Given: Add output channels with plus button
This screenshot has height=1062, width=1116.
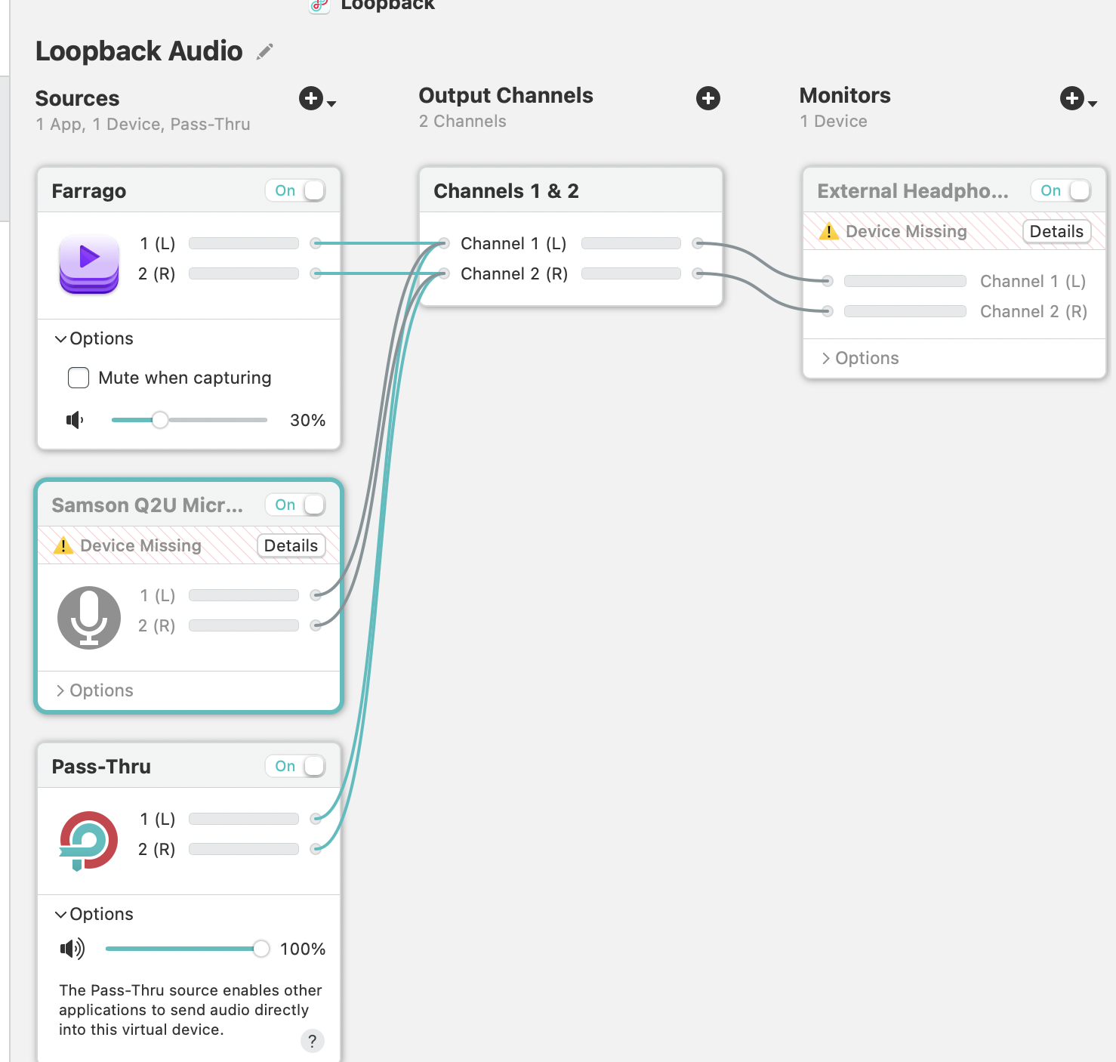Looking at the screenshot, I should tap(708, 98).
